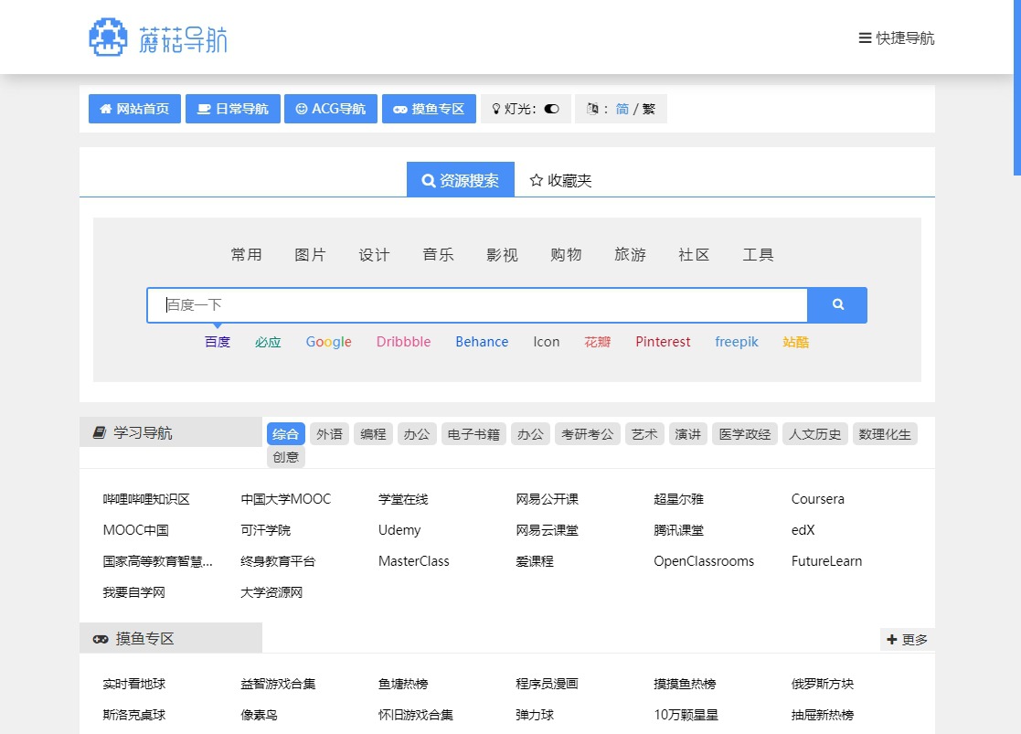The image size is (1021, 734).
Task: Select 必应 search engine
Action: [268, 342]
